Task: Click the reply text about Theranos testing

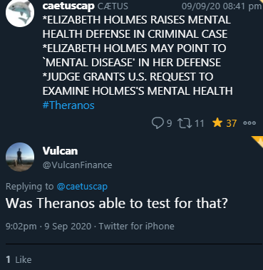Action: (117, 204)
